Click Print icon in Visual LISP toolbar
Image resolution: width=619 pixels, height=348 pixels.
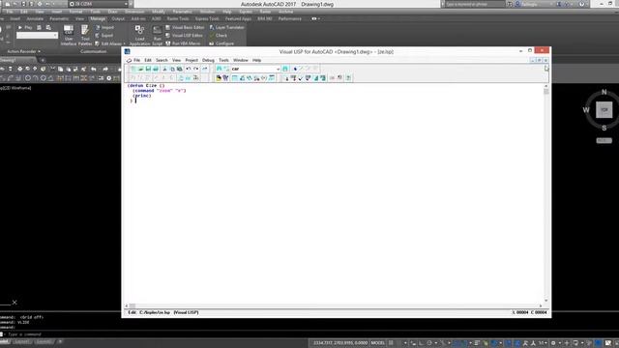coord(156,69)
